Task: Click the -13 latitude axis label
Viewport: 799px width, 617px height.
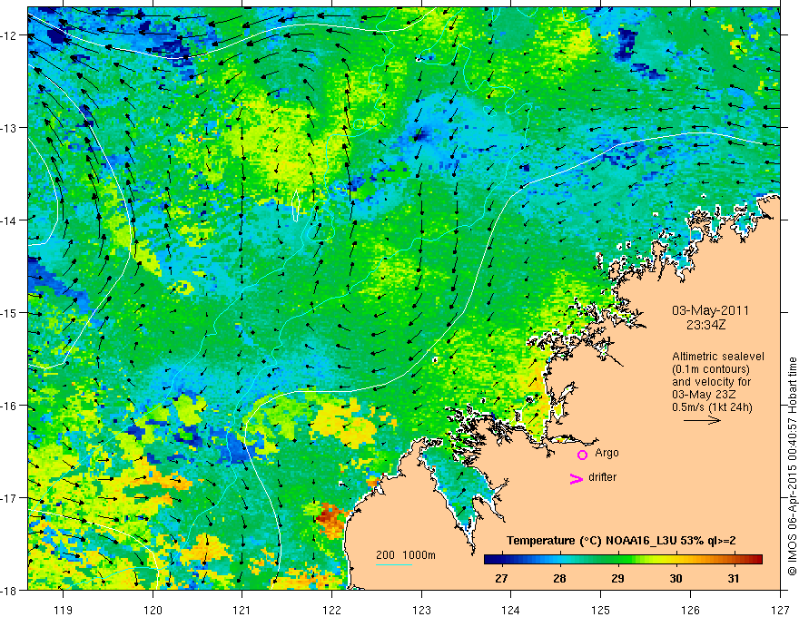Action: (x=10, y=128)
